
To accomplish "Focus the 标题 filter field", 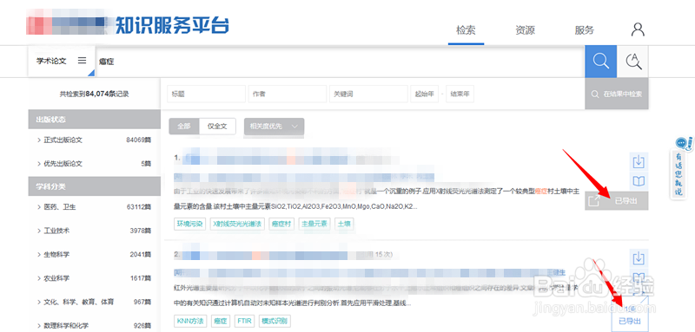I will [x=206, y=94].
